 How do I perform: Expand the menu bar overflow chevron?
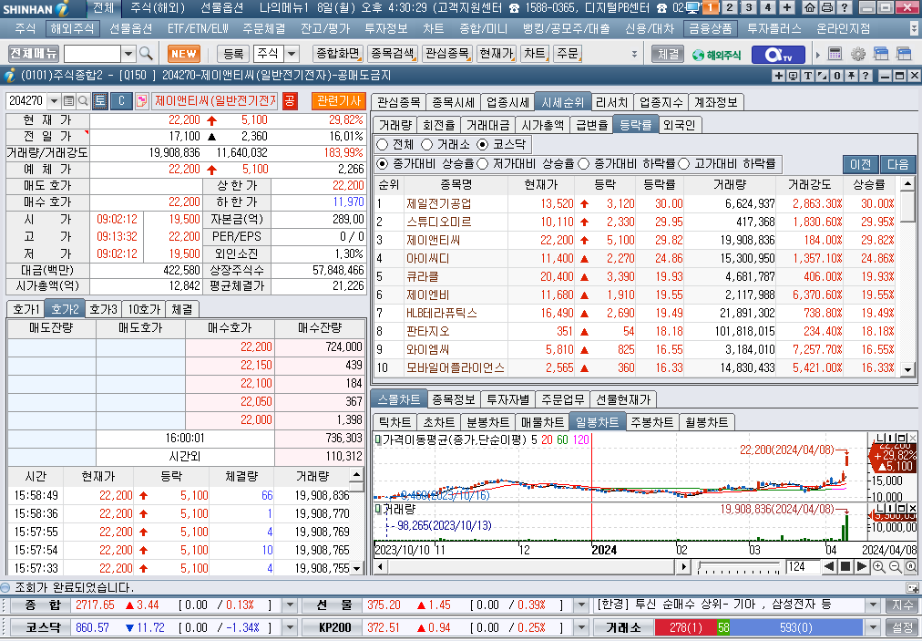pyautogui.click(x=913, y=28)
